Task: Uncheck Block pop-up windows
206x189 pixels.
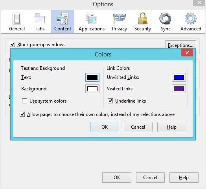Action: (12, 45)
